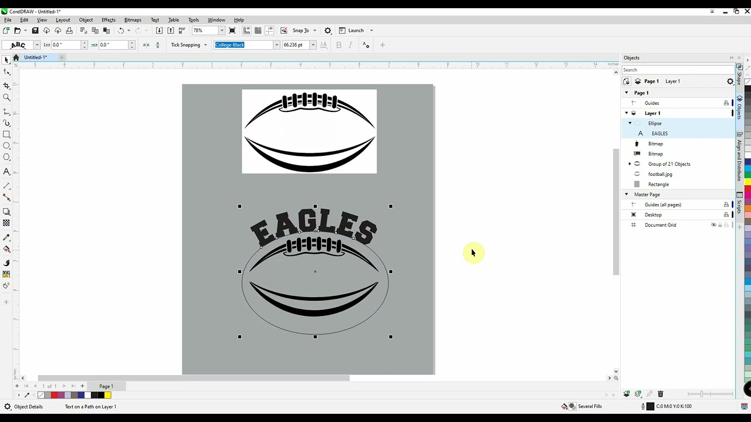The width and height of the screenshot is (751, 422).
Task: Toggle show rulers button
Action: tap(246, 30)
